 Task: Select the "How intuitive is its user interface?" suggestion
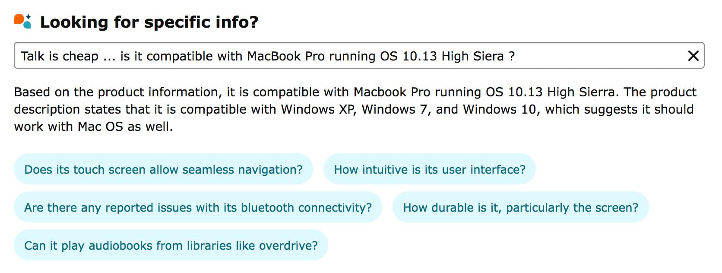pyautogui.click(x=429, y=169)
